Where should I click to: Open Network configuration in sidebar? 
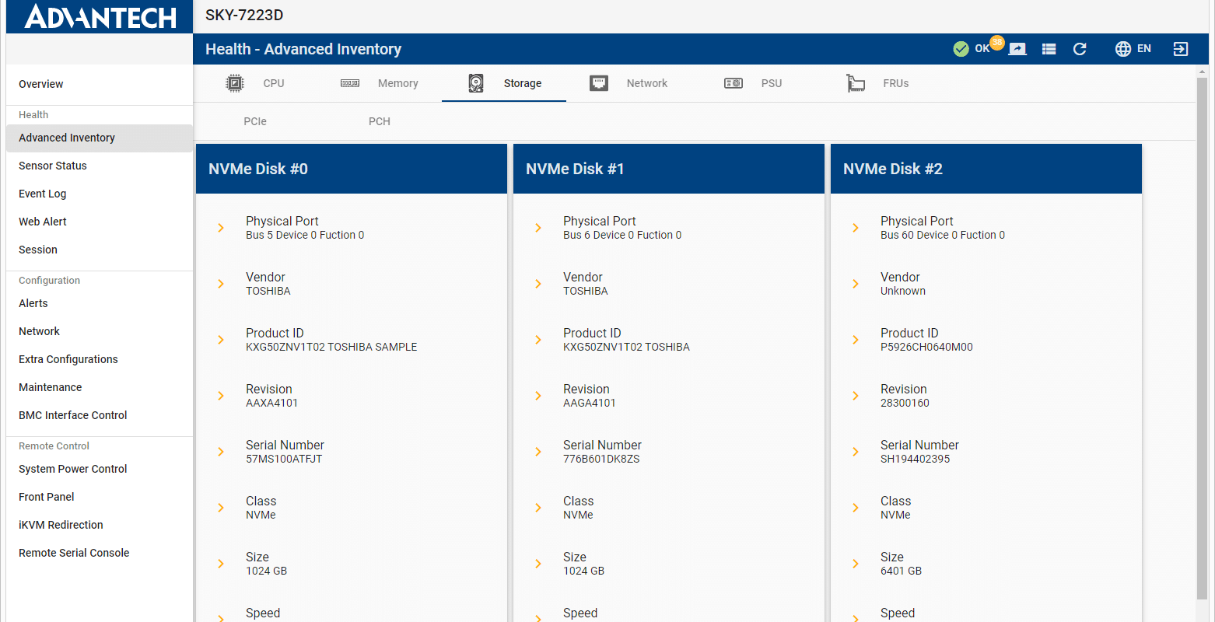point(100,331)
